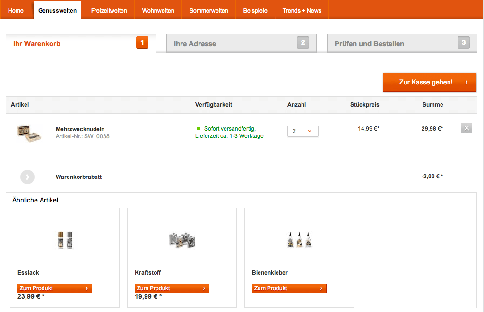Go to Trends + News
Screen dimensions: 484x312
302,10
